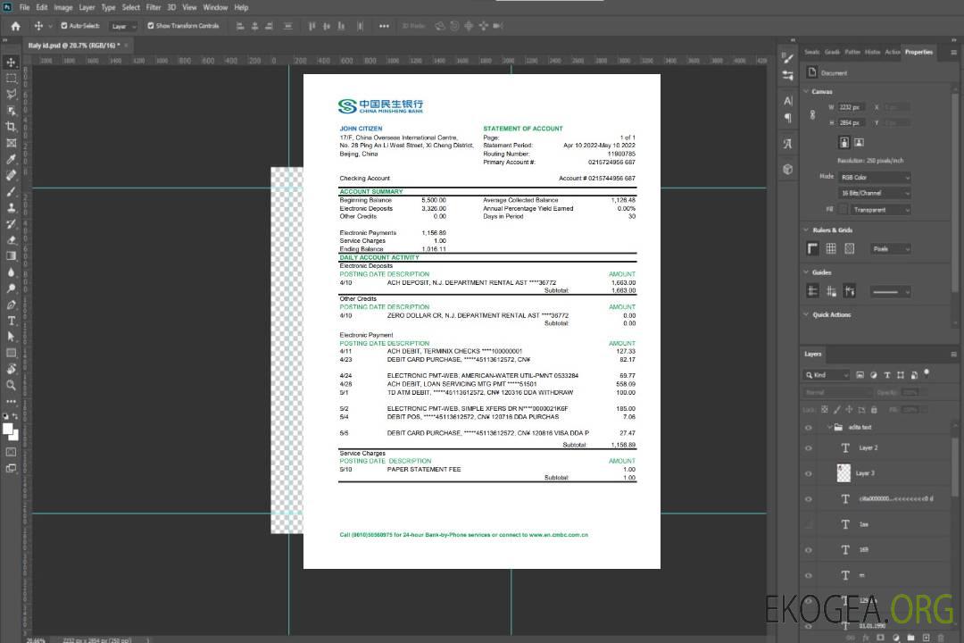Switch to the History panel tab

[872, 52]
